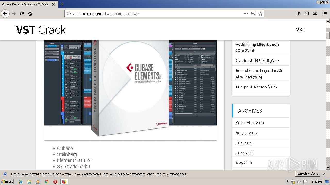Save page to Pocket
This screenshot has height=185, width=330.
tap(253, 14)
